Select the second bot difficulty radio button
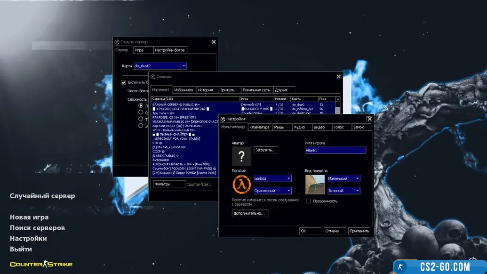 tap(141, 113)
